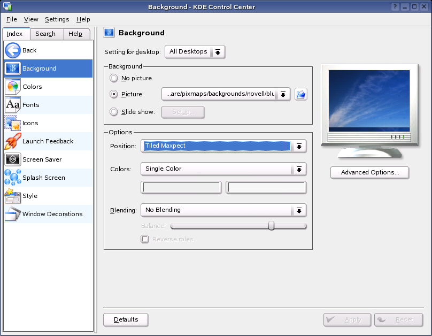
Task: Open the Colors module icon
Action: point(13,87)
